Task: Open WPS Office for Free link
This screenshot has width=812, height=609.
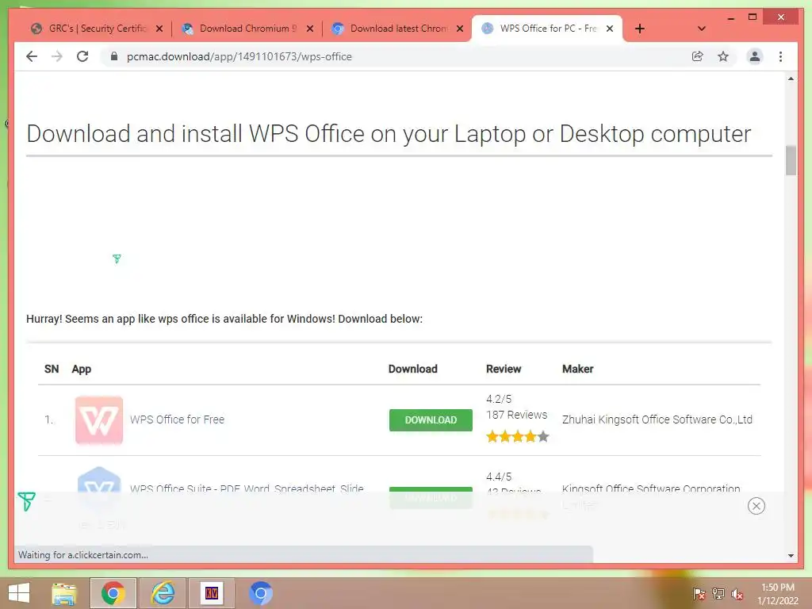Action: [x=177, y=419]
